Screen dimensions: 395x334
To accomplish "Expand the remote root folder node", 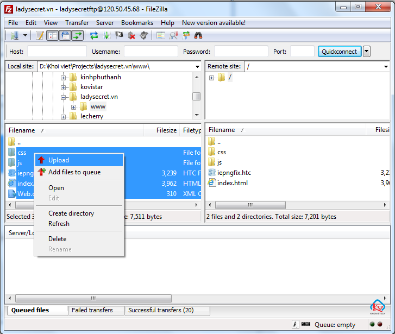I will [211, 78].
